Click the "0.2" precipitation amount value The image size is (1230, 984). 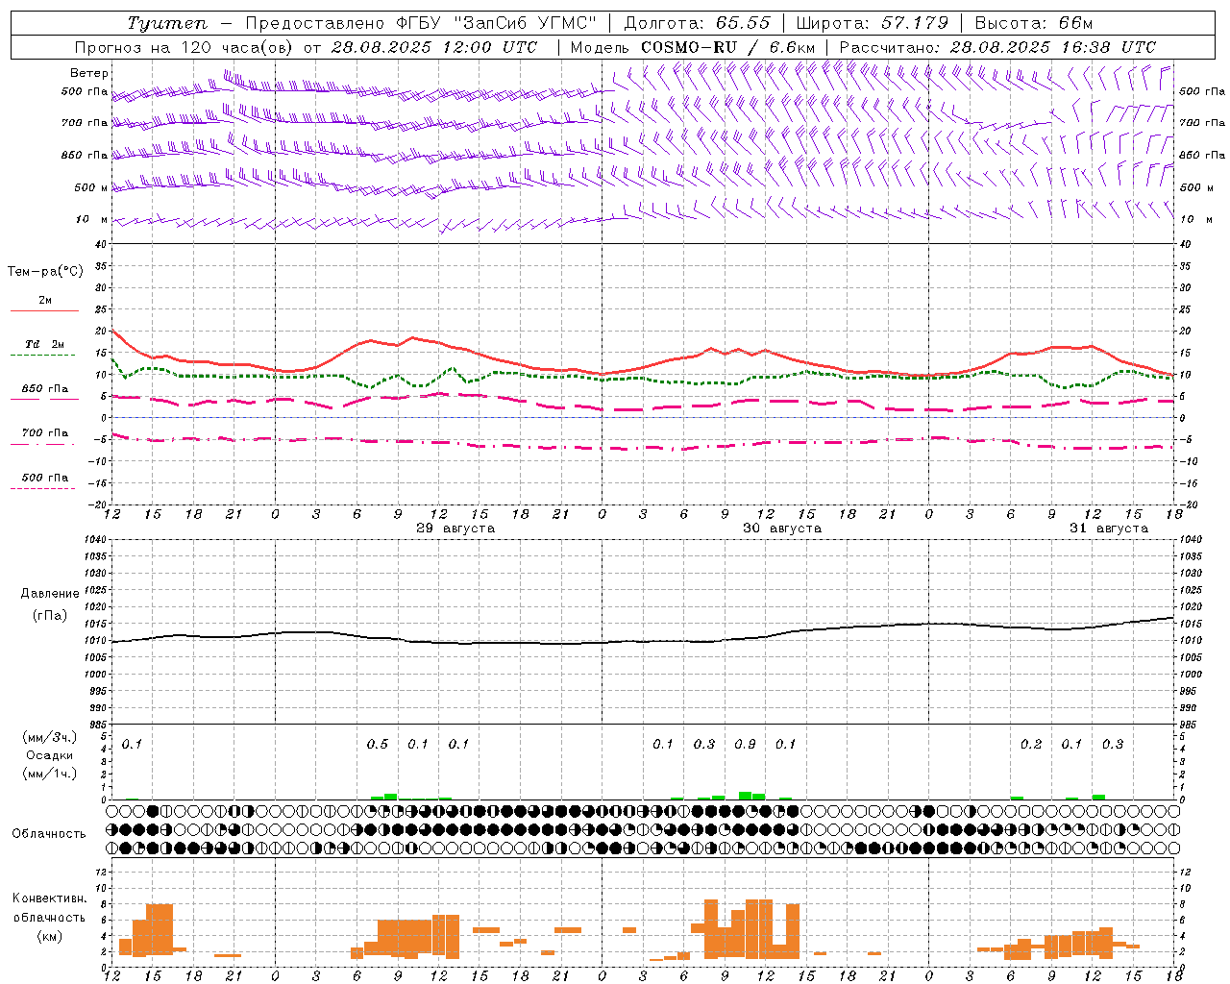[1031, 744]
